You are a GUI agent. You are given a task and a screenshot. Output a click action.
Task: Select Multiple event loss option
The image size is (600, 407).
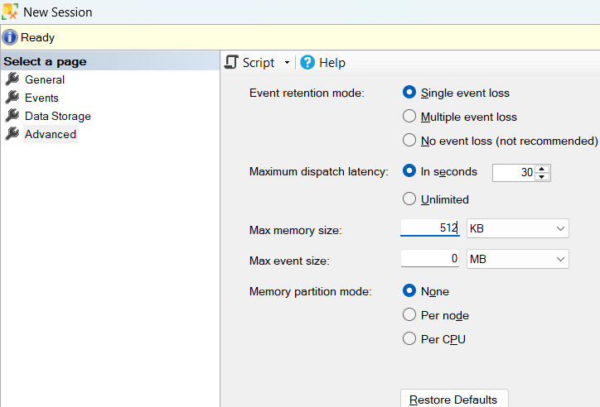409,116
